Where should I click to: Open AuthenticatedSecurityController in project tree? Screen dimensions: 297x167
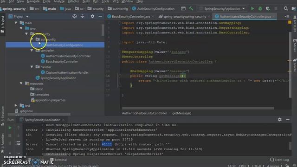click(x=68, y=56)
